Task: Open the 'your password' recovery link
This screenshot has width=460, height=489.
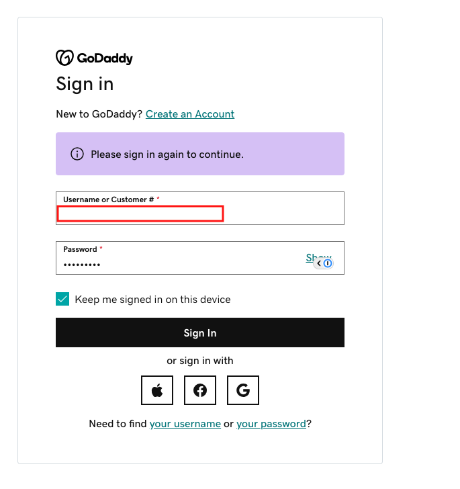Action: [271, 424]
